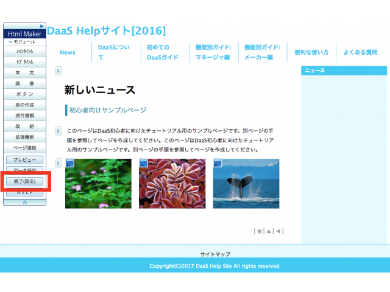Select the 便利な使い方 navigation tab

pos(311,52)
